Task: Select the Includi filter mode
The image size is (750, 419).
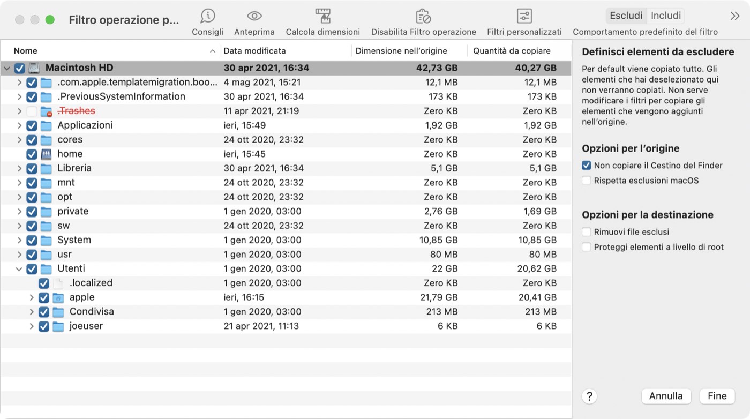Action: 665,16
